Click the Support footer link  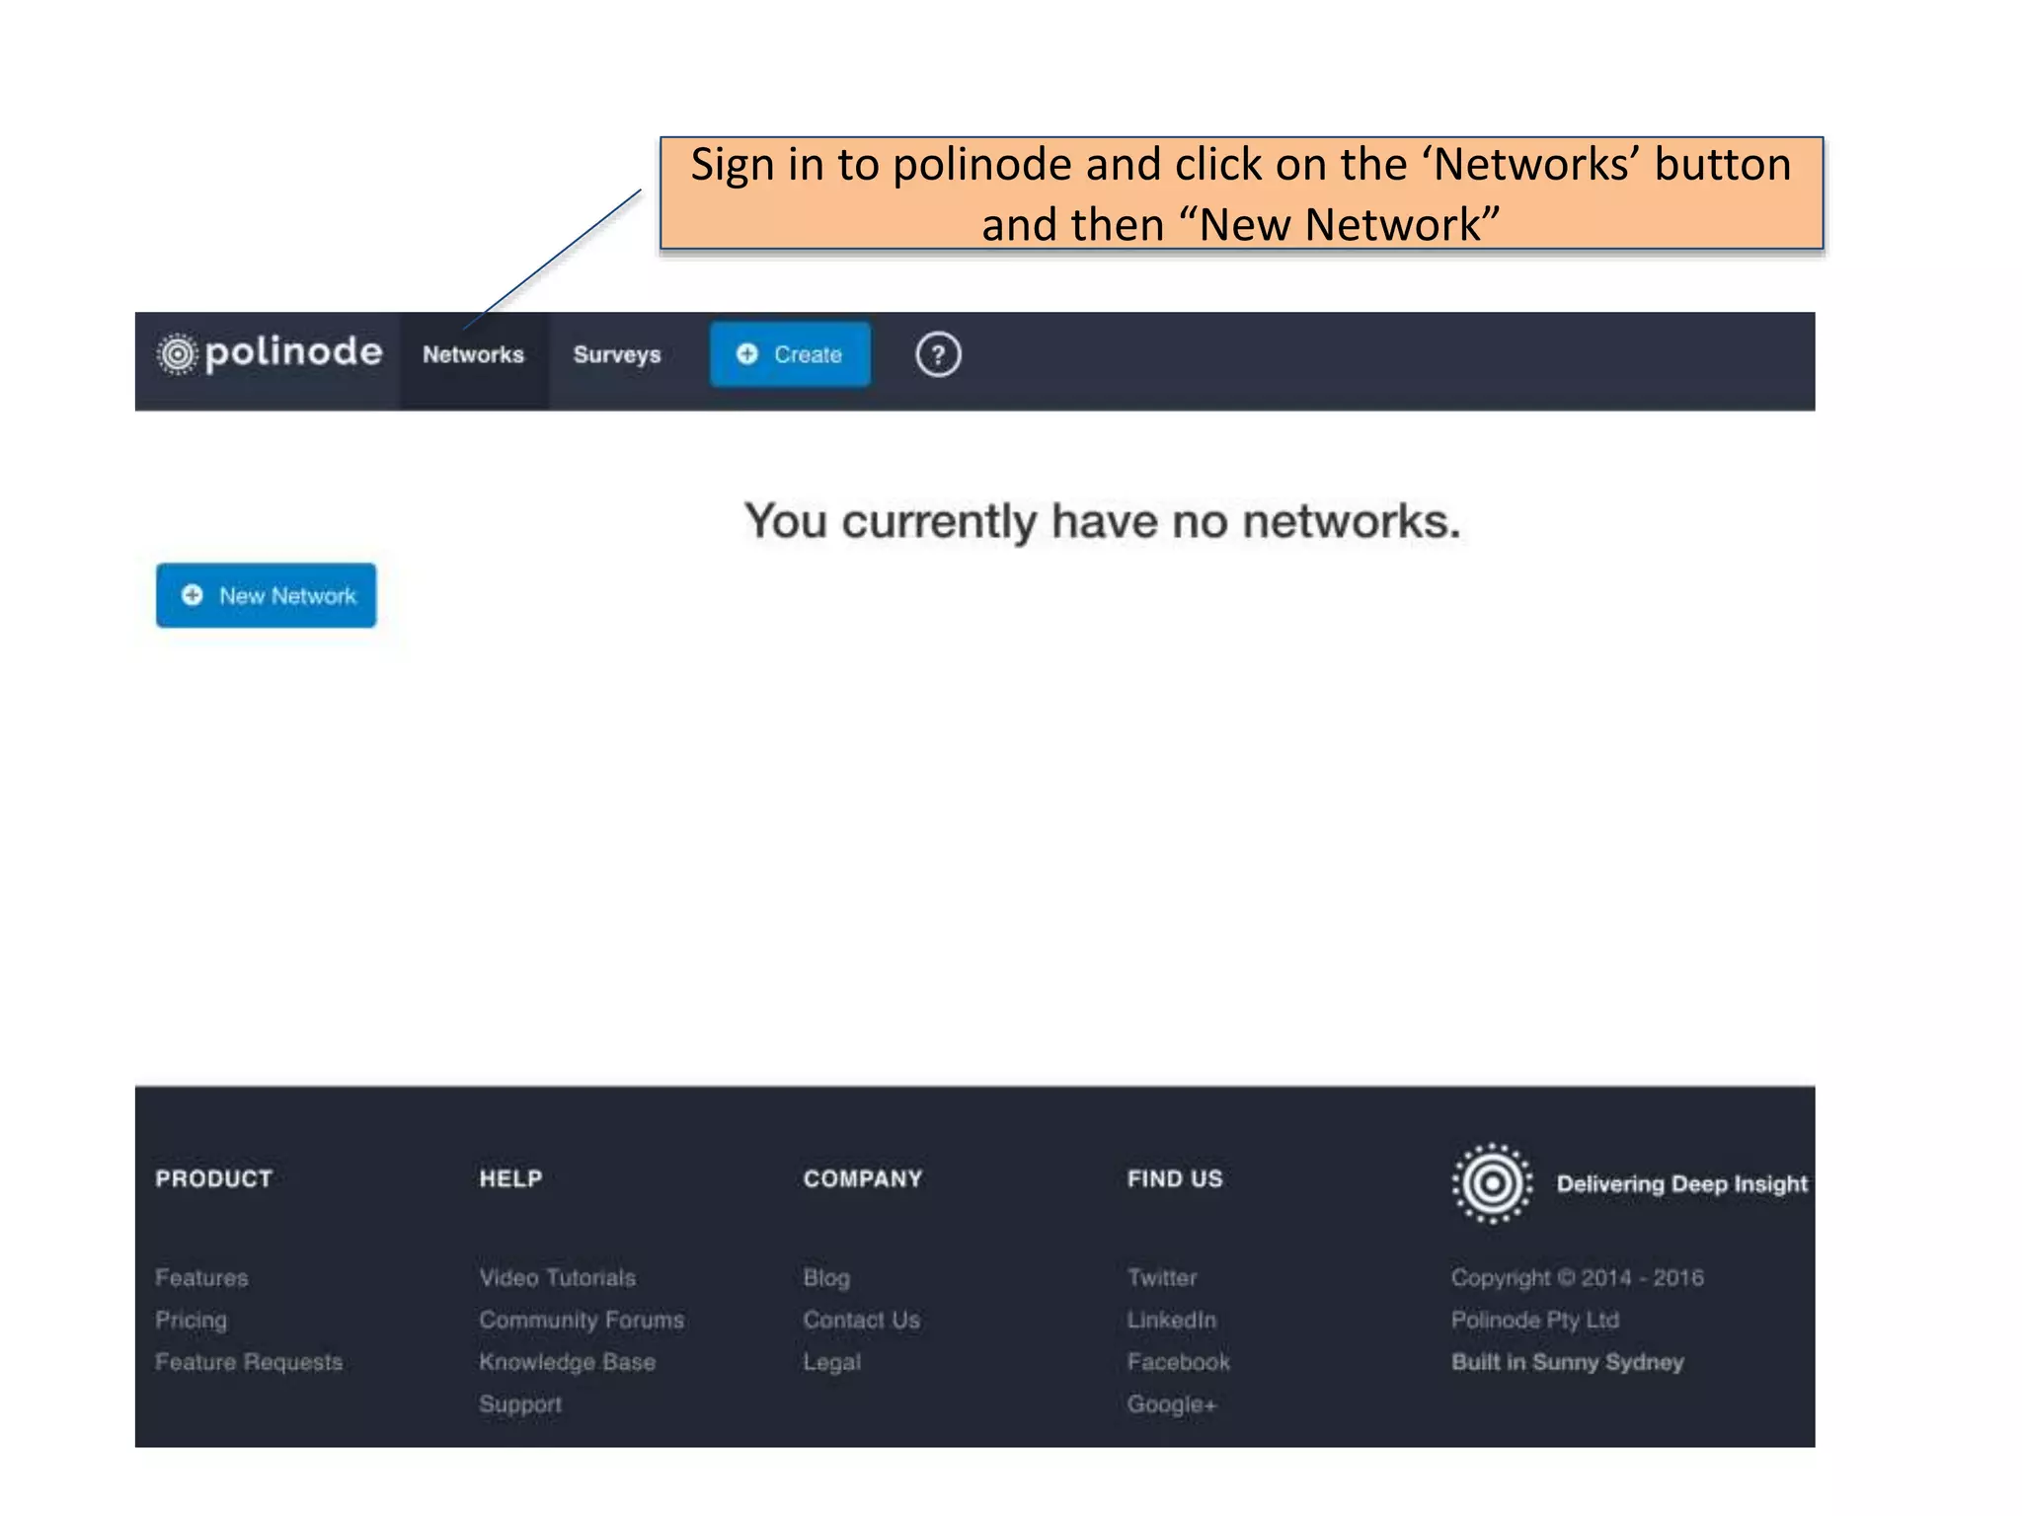pyautogui.click(x=520, y=1403)
